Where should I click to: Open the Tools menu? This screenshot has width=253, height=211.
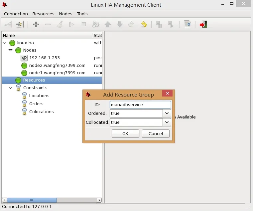pos(82,14)
